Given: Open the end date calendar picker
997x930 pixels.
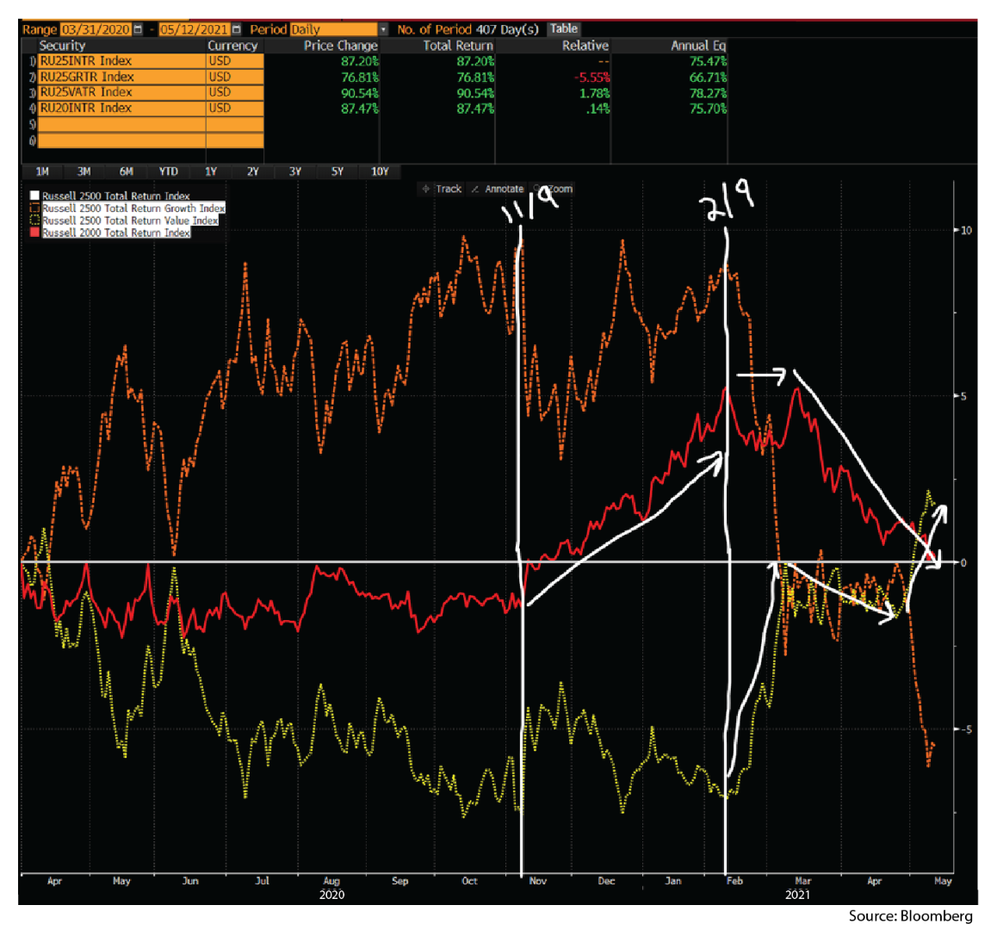Looking at the screenshot, I should pos(237,30).
